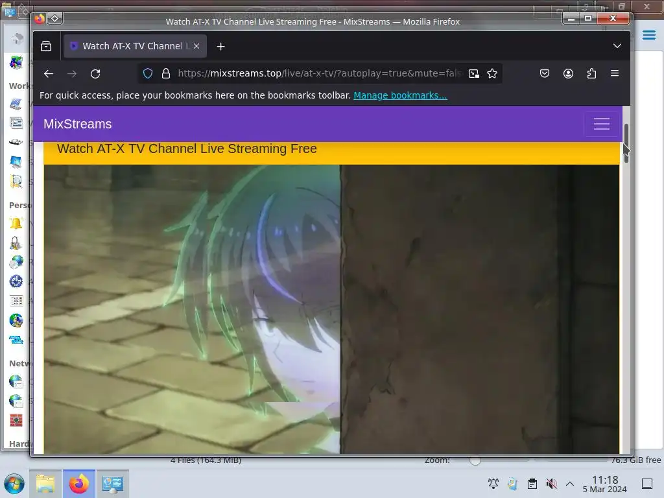This screenshot has width=664, height=498.
Task: Go forward to the next page
Action: pyautogui.click(x=72, y=74)
